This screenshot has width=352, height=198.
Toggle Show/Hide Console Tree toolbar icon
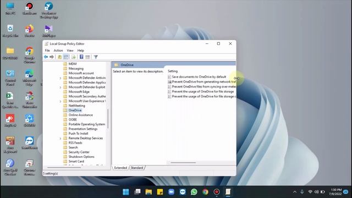66,57
